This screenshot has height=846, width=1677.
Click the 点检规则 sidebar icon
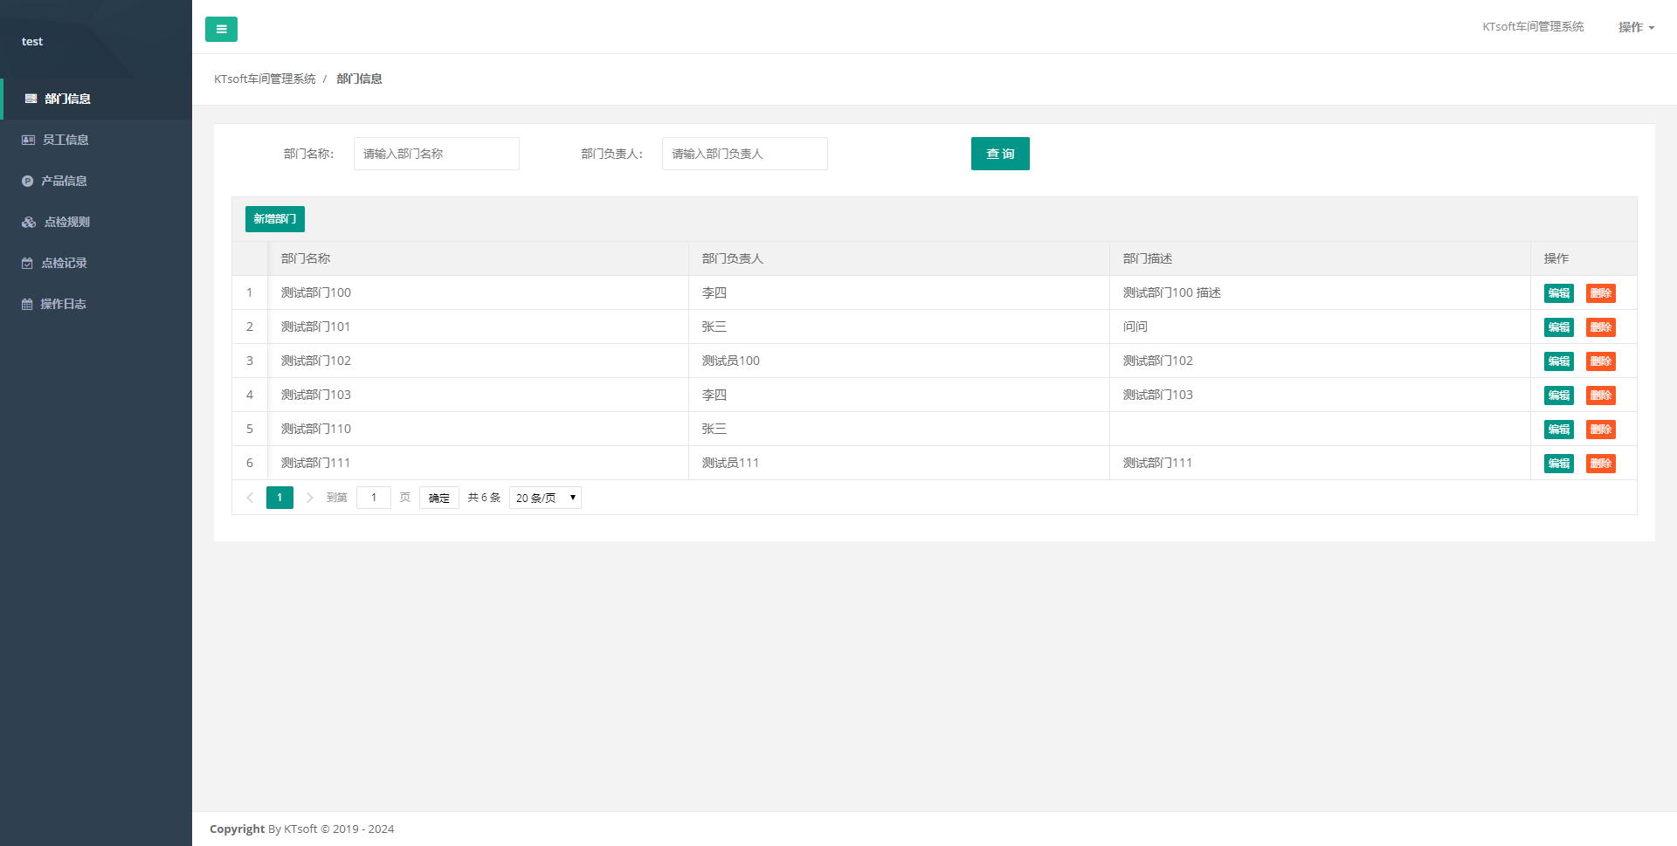[29, 222]
